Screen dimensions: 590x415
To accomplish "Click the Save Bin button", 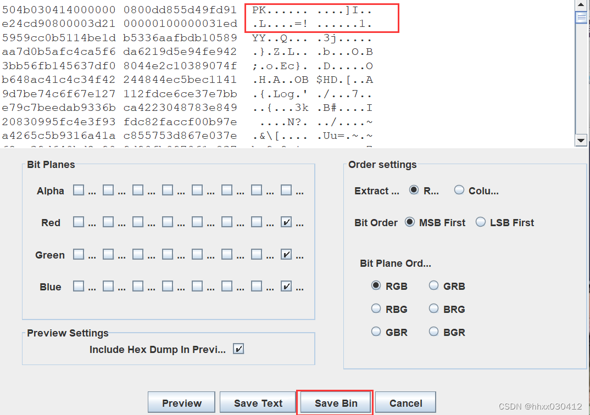I will click(336, 403).
